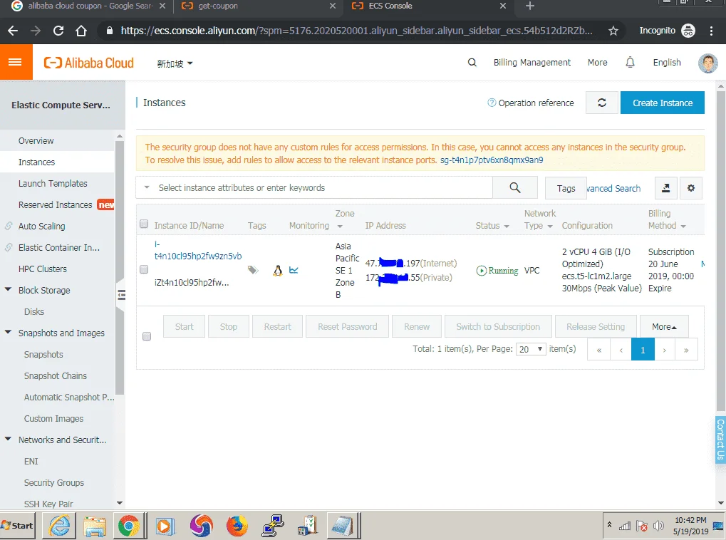Click the sidebar vertical scrollbar
This screenshot has height=540, width=726.
click(x=120, y=269)
